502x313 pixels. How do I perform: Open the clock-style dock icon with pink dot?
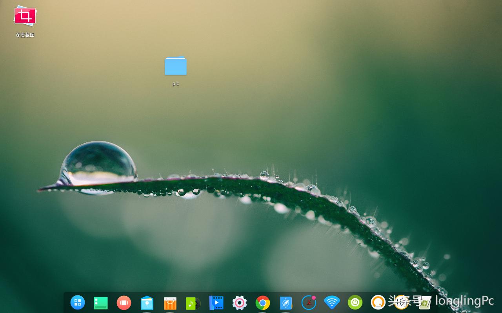click(309, 302)
